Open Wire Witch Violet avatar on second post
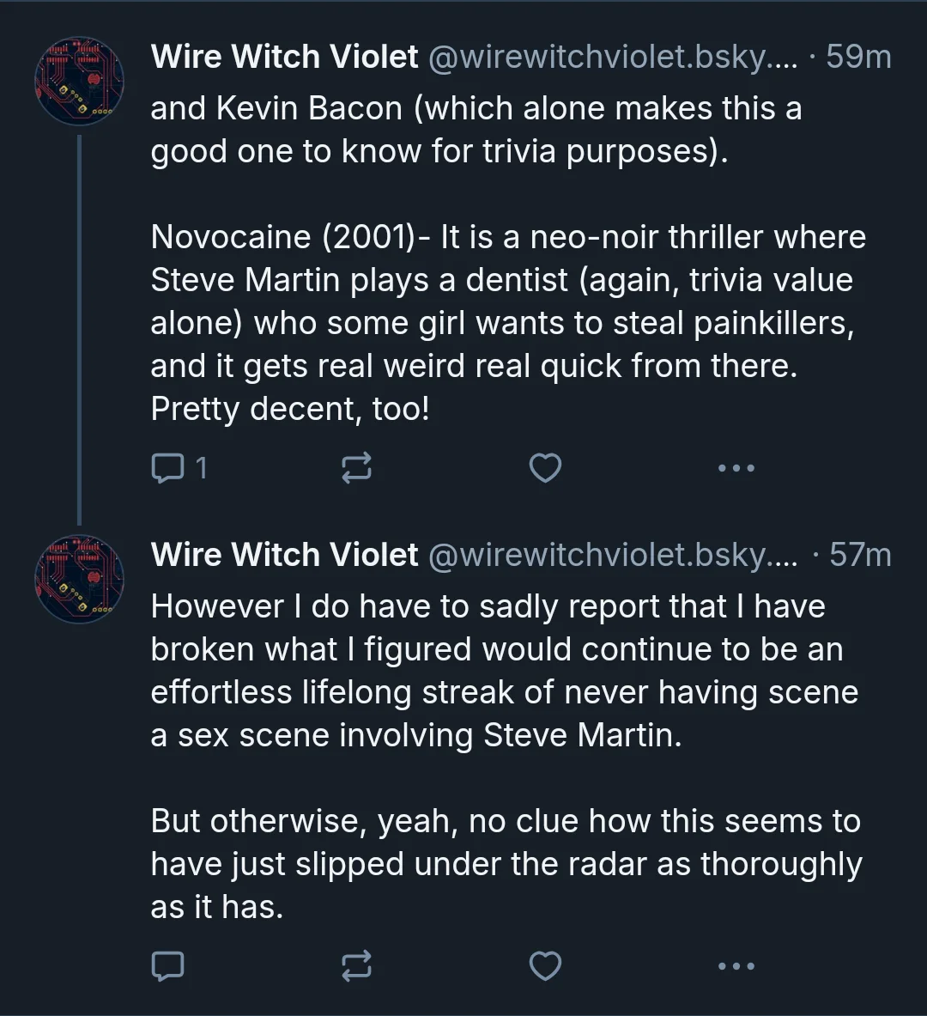The width and height of the screenshot is (927, 1016). [79, 579]
